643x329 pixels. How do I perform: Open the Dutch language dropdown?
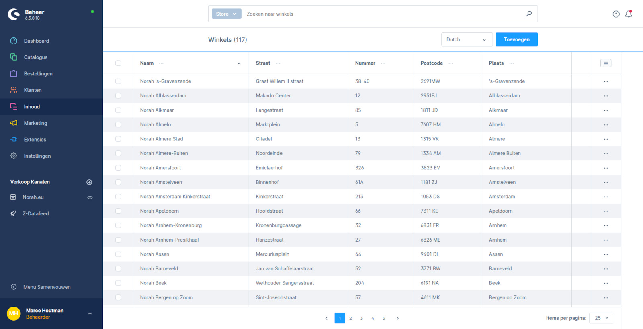click(467, 39)
